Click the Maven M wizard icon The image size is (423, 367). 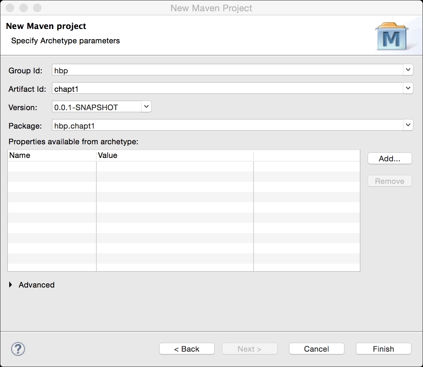(392, 36)
